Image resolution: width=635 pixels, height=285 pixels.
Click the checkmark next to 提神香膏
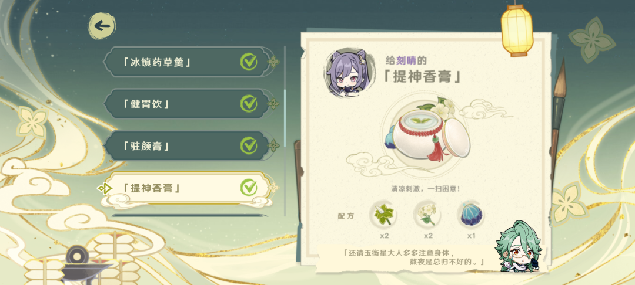249,187
